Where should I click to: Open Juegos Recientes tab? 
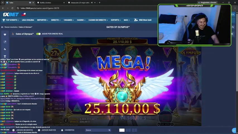23,130
